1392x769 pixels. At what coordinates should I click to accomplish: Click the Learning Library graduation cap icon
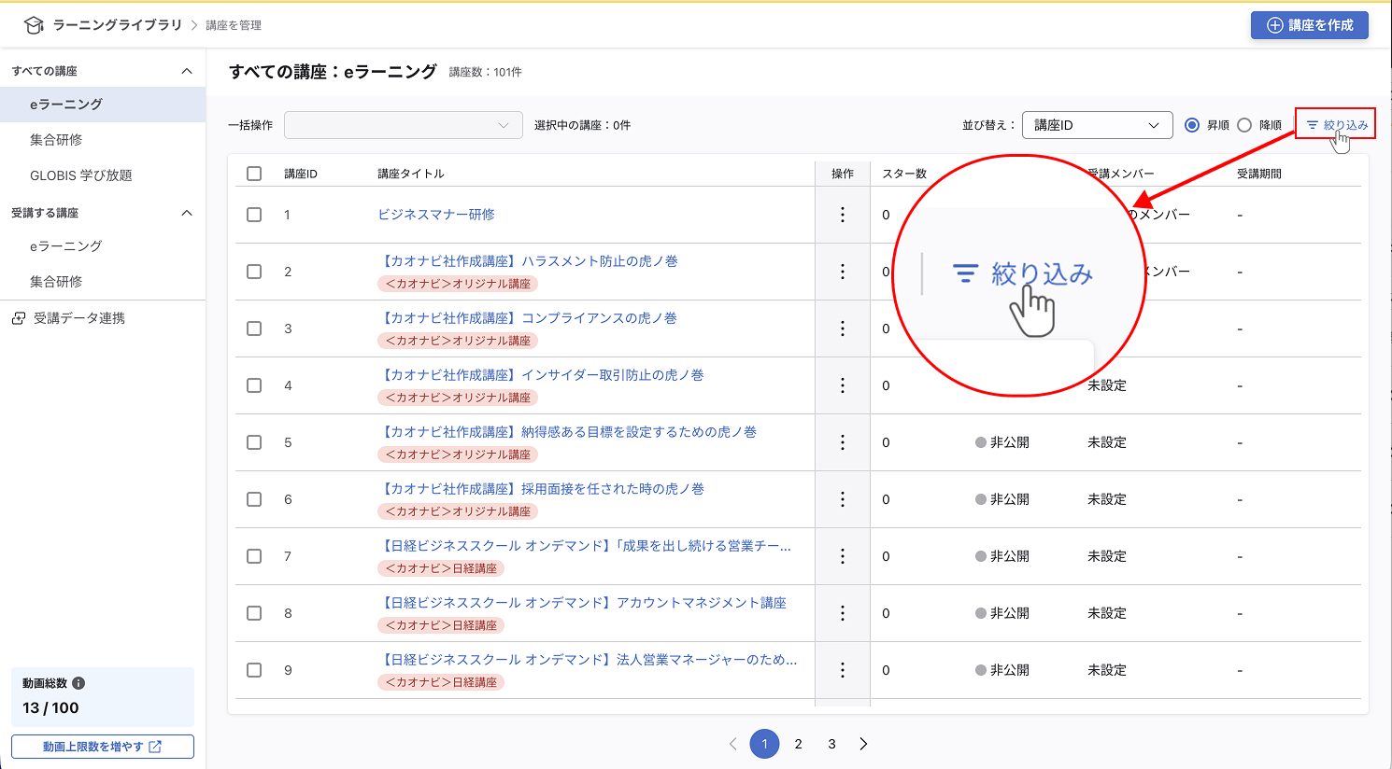(34, 25)
